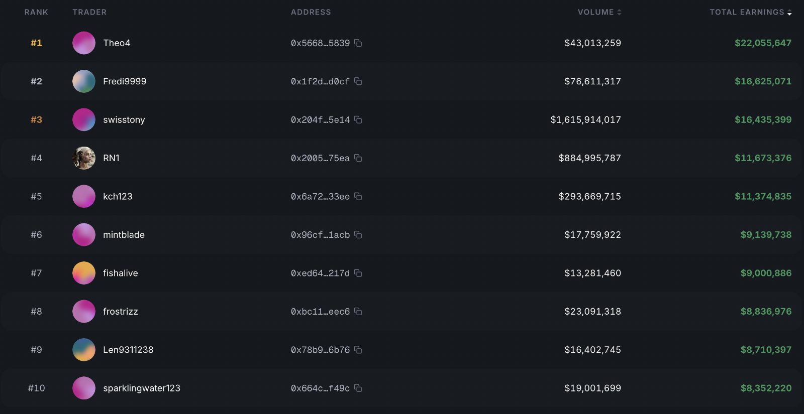Copy kch123's address 0x6a72…33ee
This screenshot has width=804, height=414.
[358, 197]
